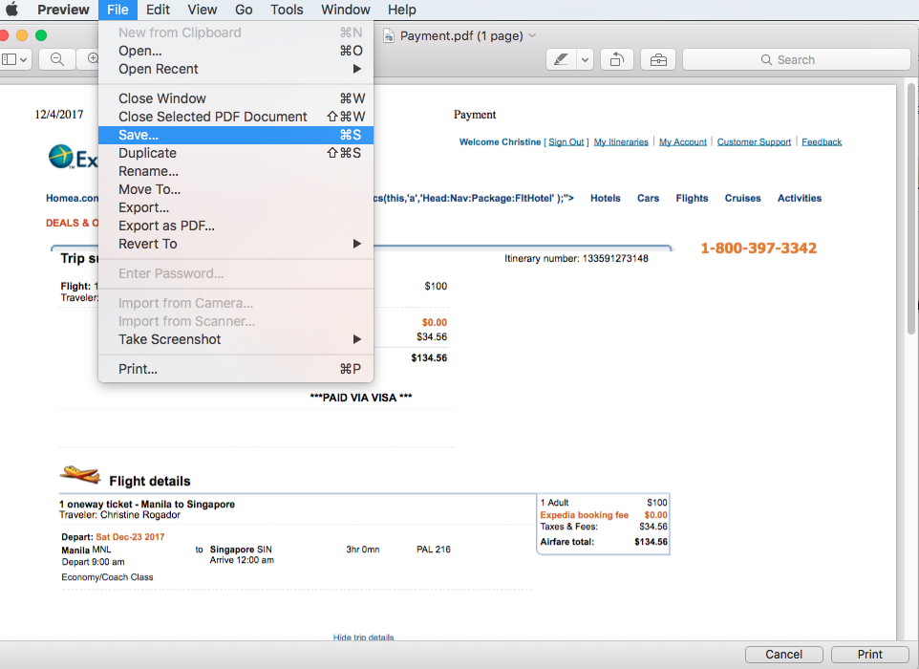The height and width of the screenshot is (669, 919).
Task: Click the Expedia globe logo
Action: (x=61, y=157)
